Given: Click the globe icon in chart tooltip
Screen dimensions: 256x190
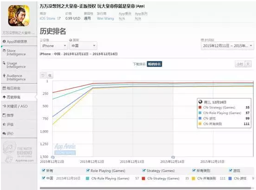Looking at the screenshot, I should tap(200, 102).
